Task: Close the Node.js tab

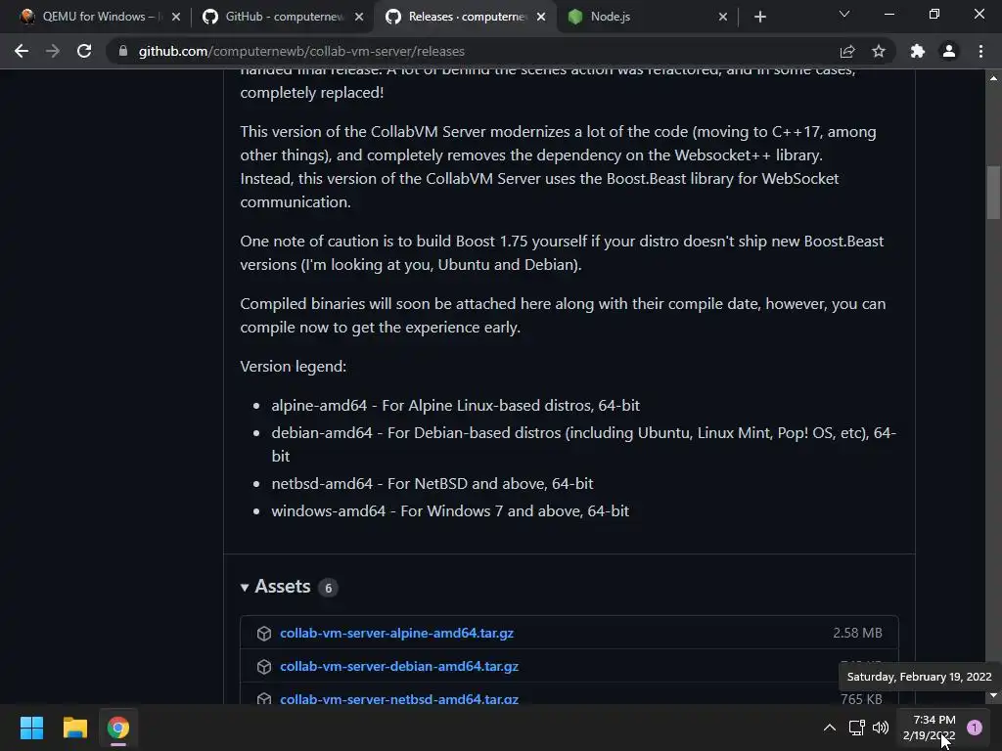Action: pyautogui.click(x=723, y=17)
